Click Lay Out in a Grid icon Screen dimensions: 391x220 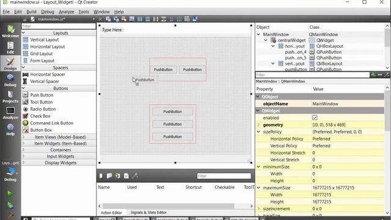pyautogui.click(x=179, y=19)
